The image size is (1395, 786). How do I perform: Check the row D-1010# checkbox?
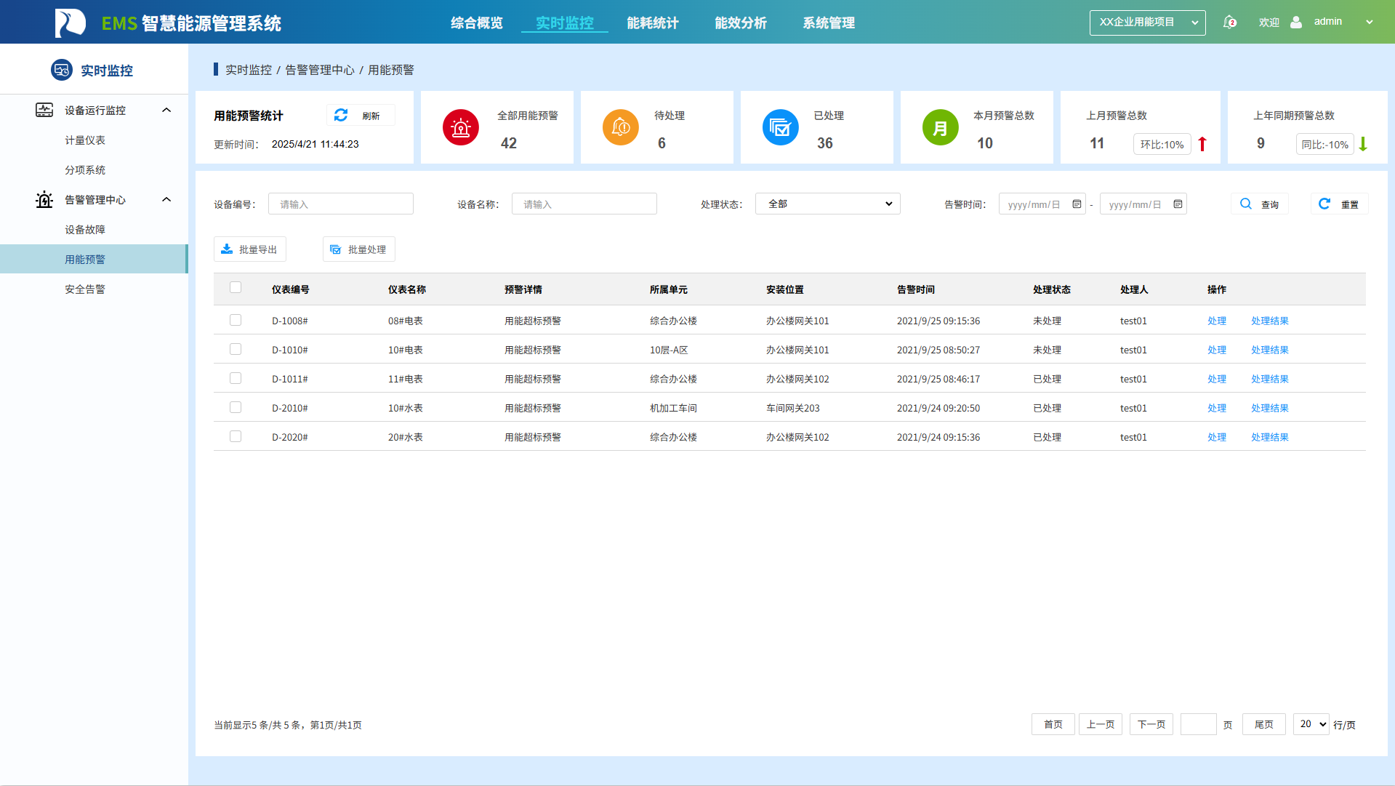click(x=236, y=349)
